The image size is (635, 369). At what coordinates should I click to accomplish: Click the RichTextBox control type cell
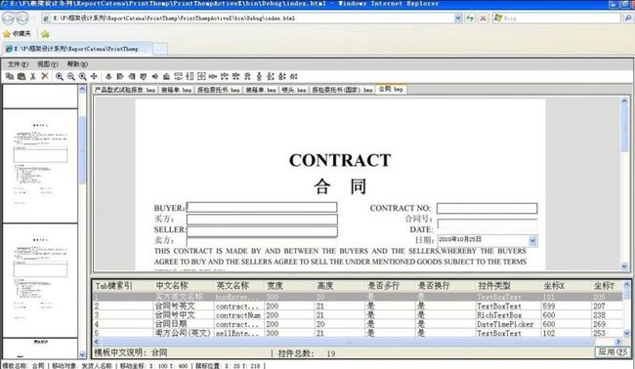508,315
